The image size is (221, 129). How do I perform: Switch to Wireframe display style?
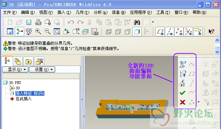[x=109, y=32]
